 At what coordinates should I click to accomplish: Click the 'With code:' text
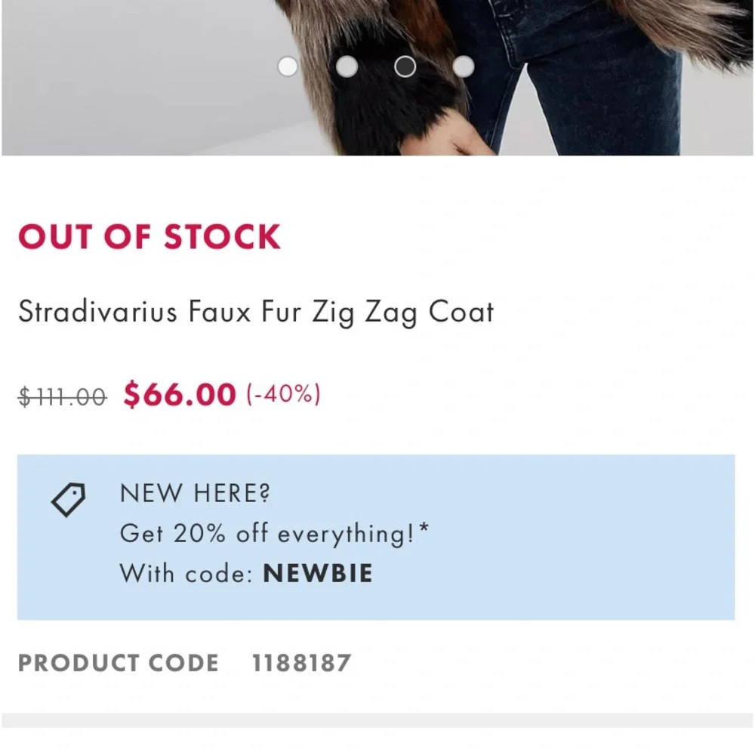pos(186,574)
